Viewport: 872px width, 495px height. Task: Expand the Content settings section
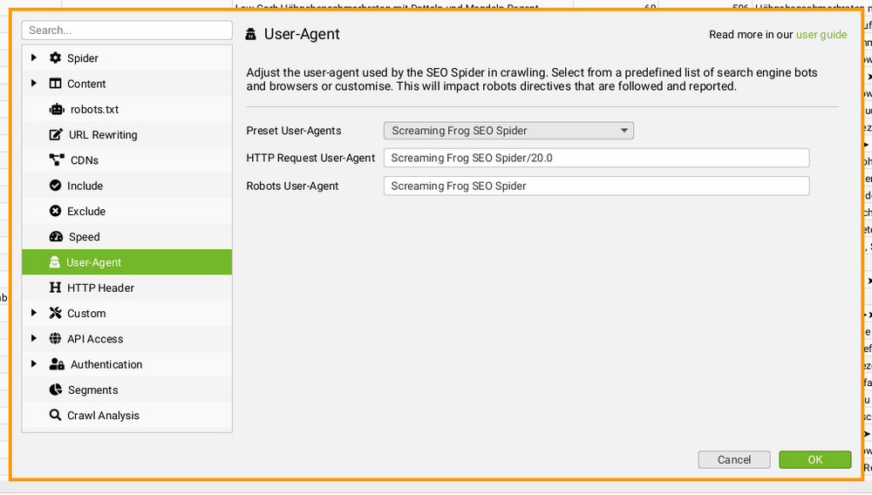(34, 84)
